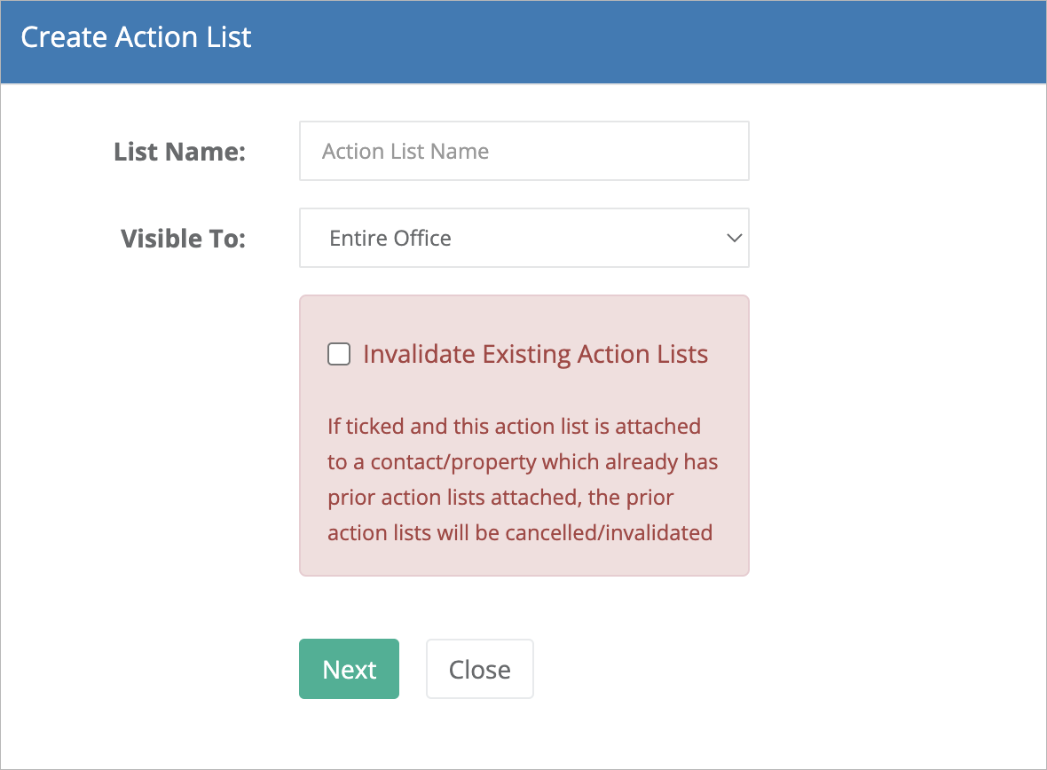Click the line 'action lists will be cancelled/invalidated'
Viewport: 1047px width, 770px height.
click(x=520, y=532)
